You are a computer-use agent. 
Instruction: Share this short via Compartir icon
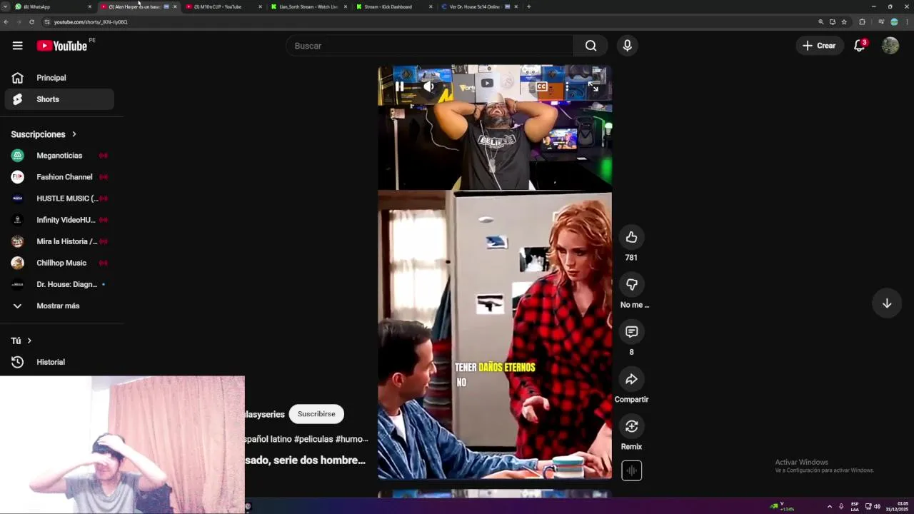click(631, 379)
